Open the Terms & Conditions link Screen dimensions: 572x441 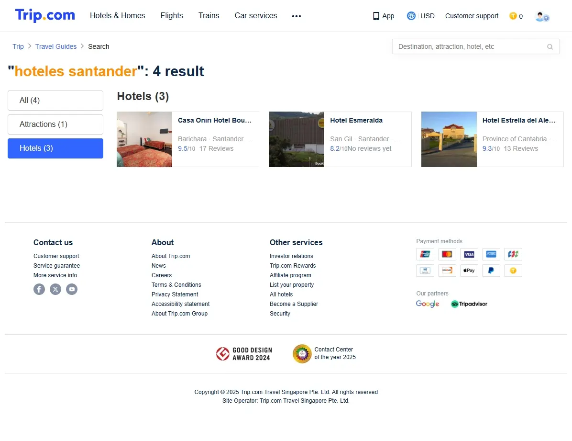tap(176, 284)
